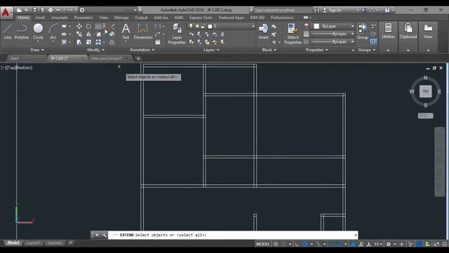Image resolution: width=449 pixels, height=253 pixels.
Task: Open the ByLayer color dropdown
Action: tap(334, 26)
